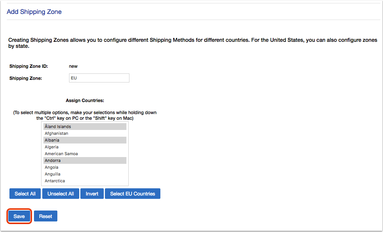Select Antarctica in the country list
The height and width of the screenshot is (232, 383).
click(x=85, y=181)
